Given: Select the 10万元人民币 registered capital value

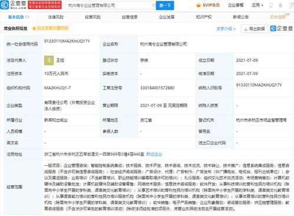Looking at the screenshot, I should 56,74.
